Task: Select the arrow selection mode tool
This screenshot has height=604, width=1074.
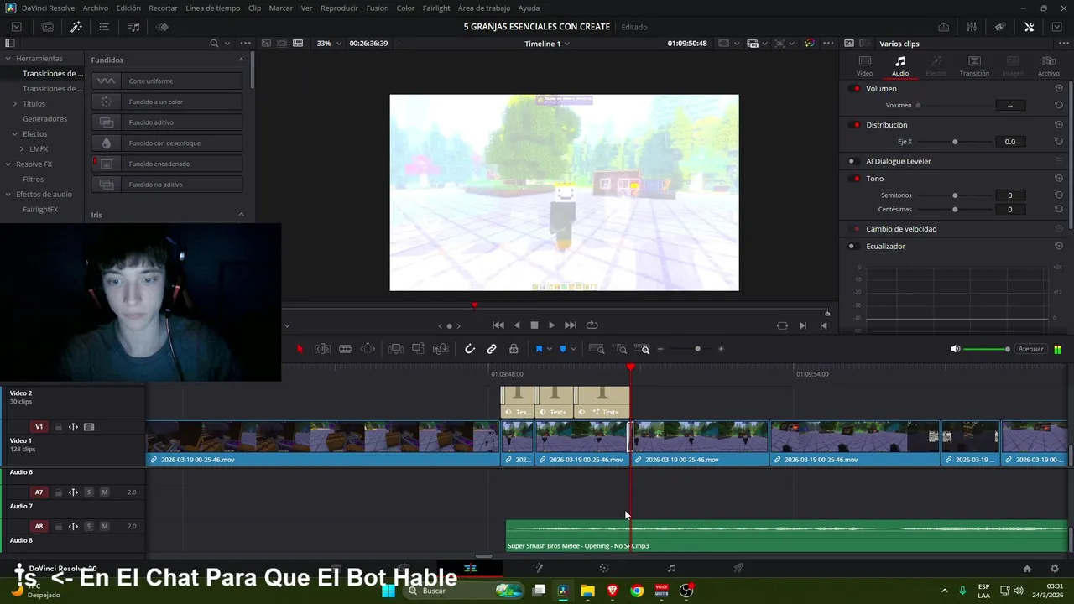Action: coord(300,349)
